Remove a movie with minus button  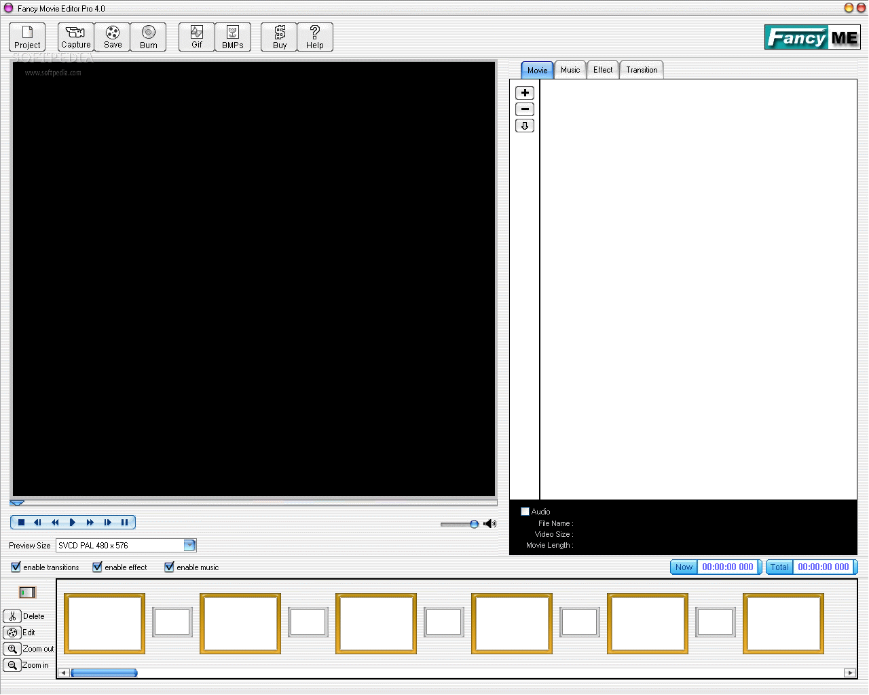click(525, 109)
